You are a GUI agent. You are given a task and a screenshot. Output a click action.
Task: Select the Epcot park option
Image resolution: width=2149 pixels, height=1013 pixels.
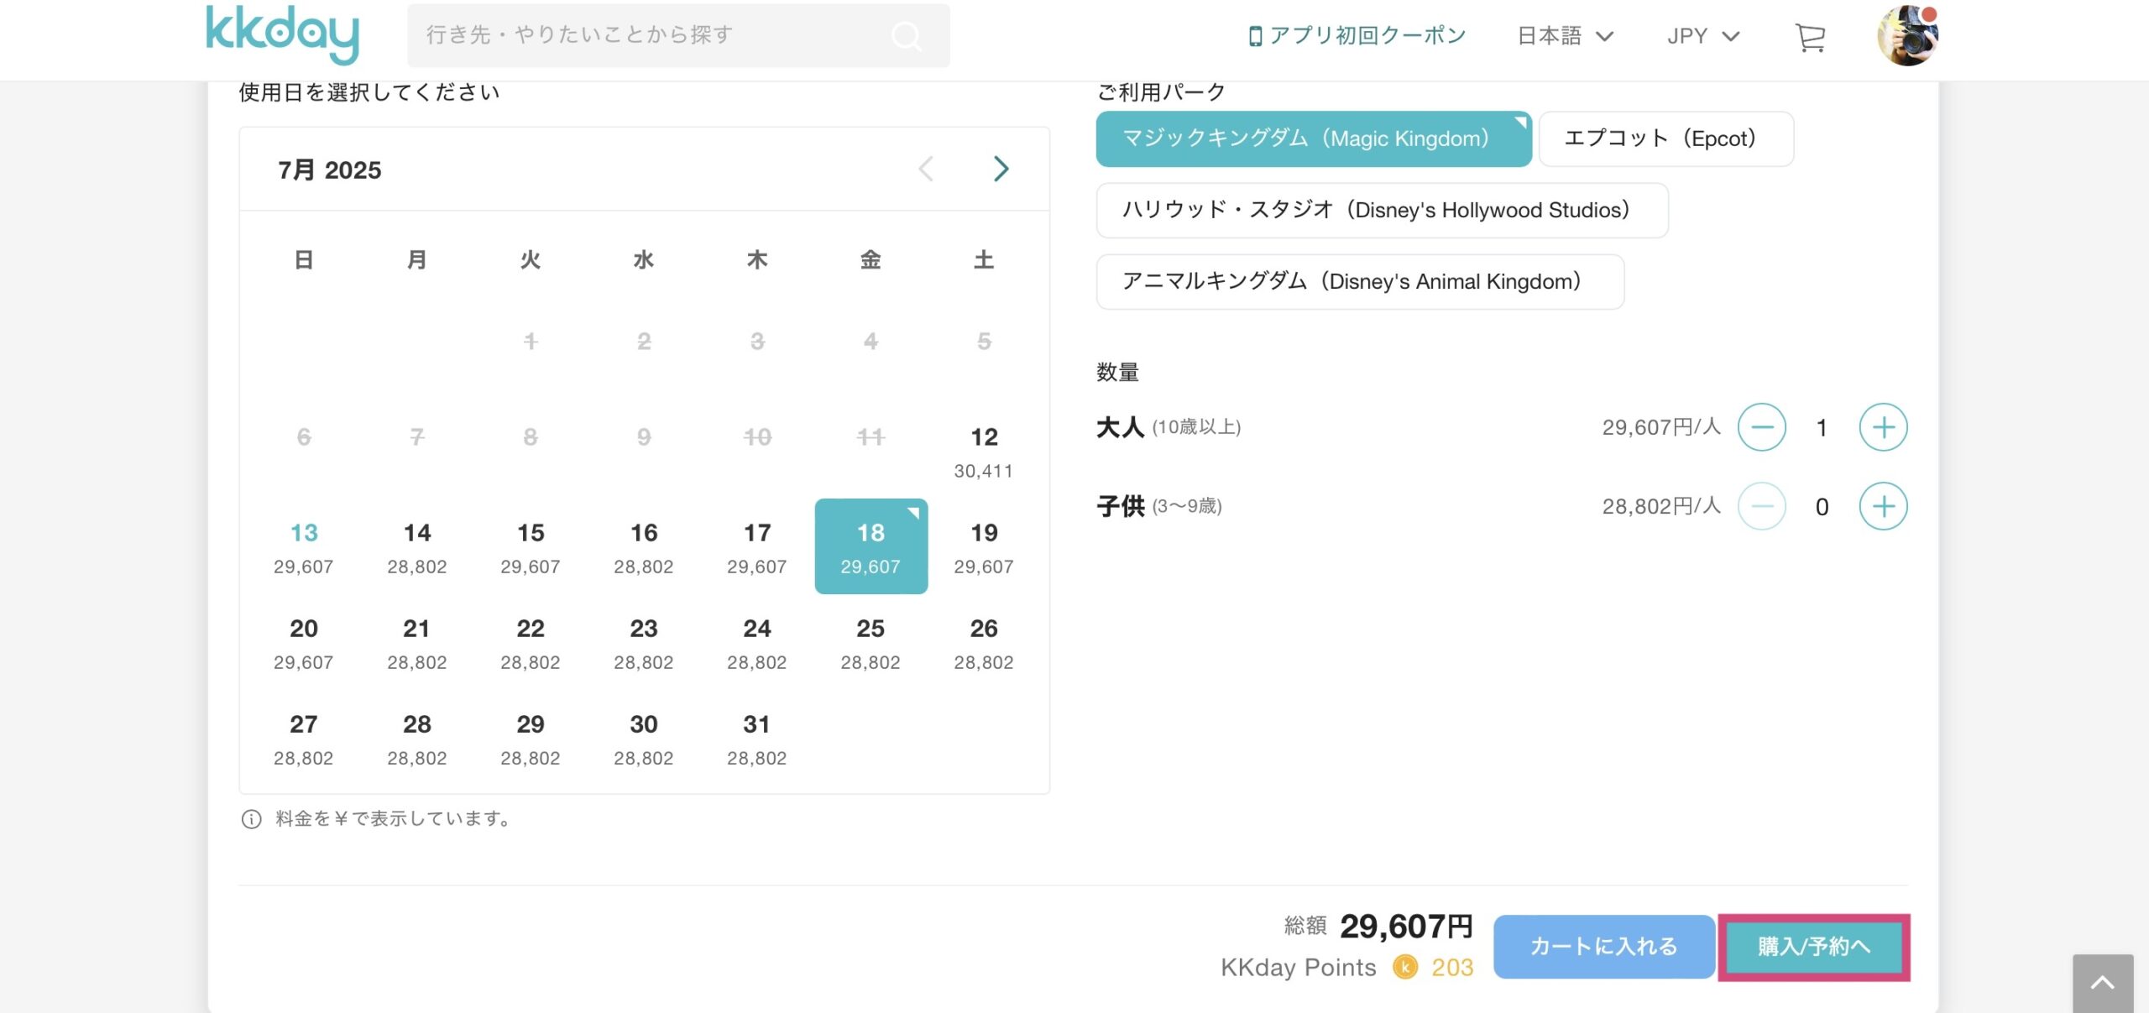pyautogui.click(x=1666, y=138)
